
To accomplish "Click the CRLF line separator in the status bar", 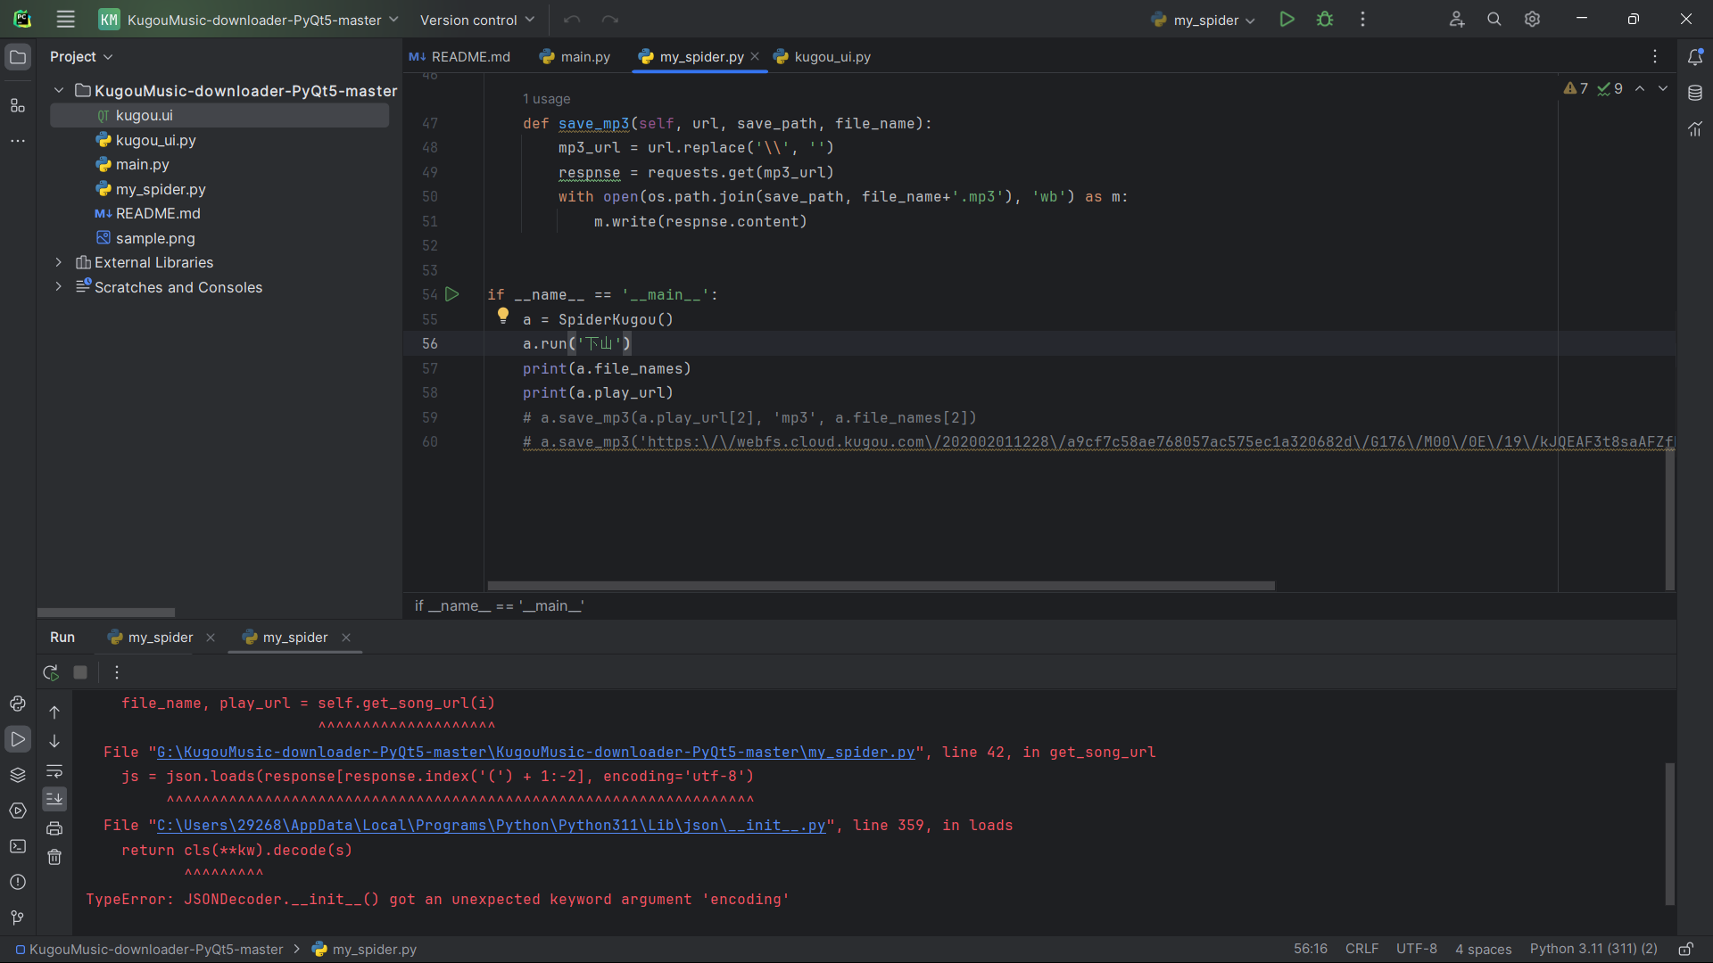I will pyautogui.click(x=1361, y=949).
